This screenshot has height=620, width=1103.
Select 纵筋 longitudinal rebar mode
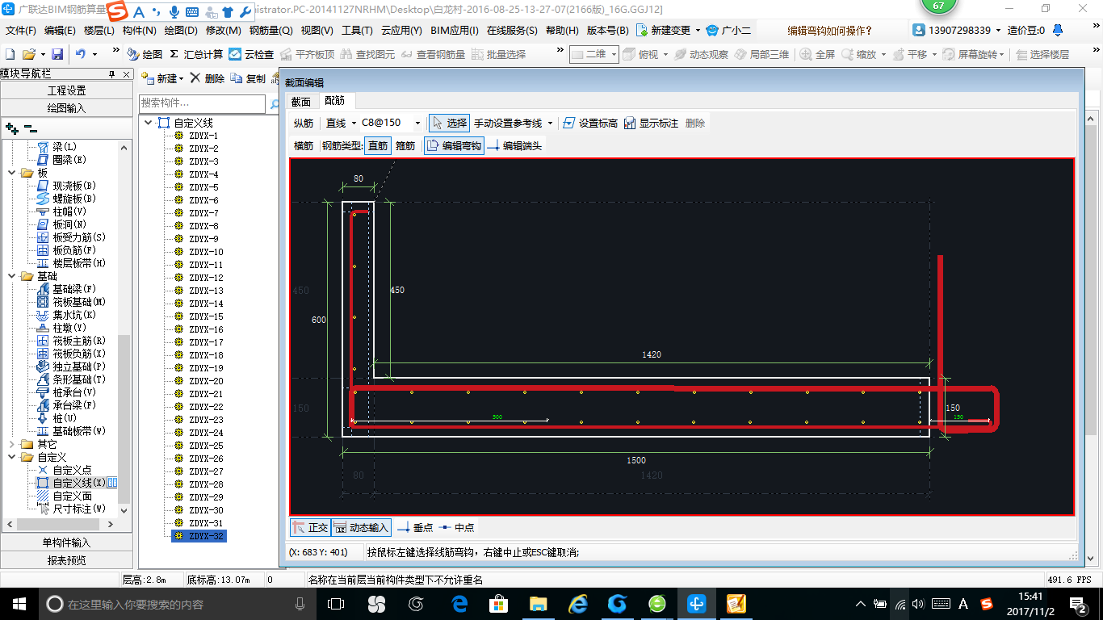pyautogui.click(x=304, y=123)
